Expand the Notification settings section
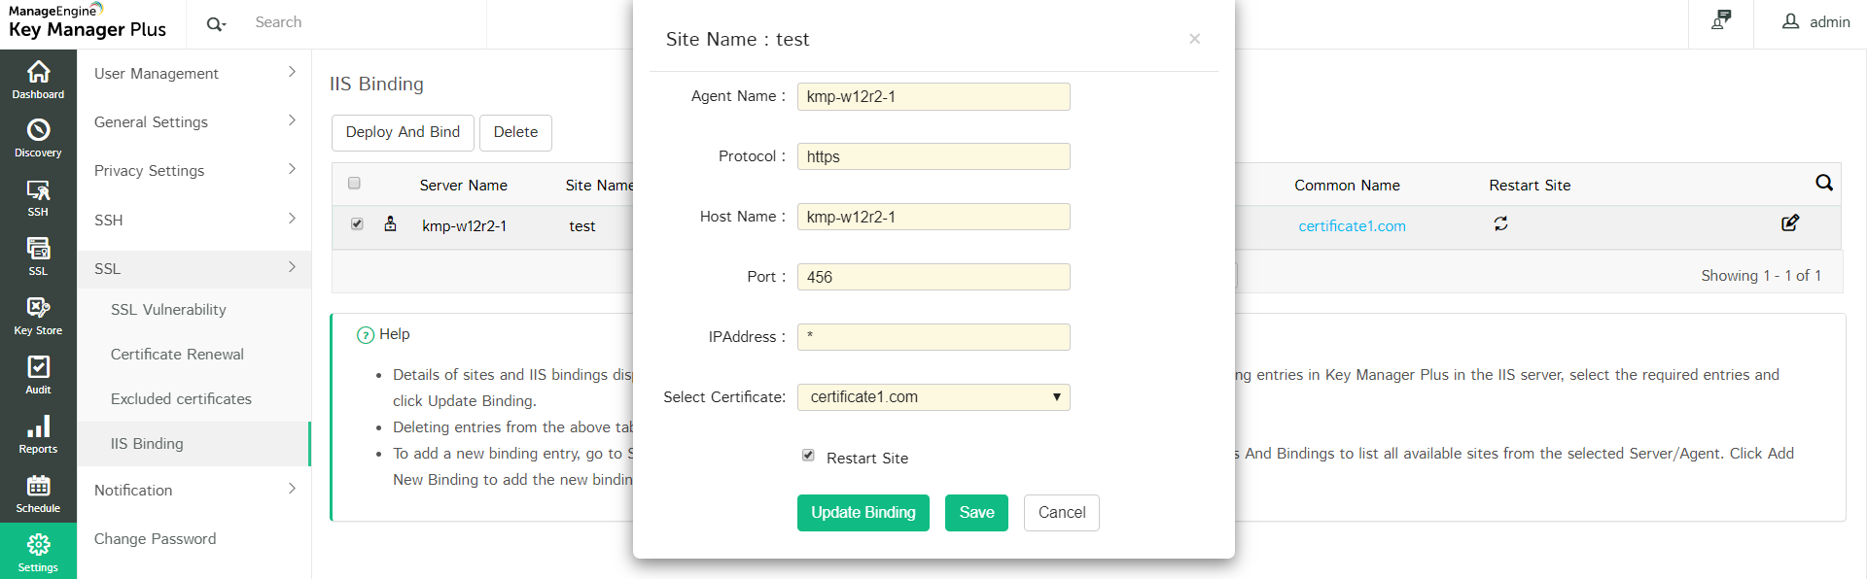1867x579 pixels. tap(194, 491)
